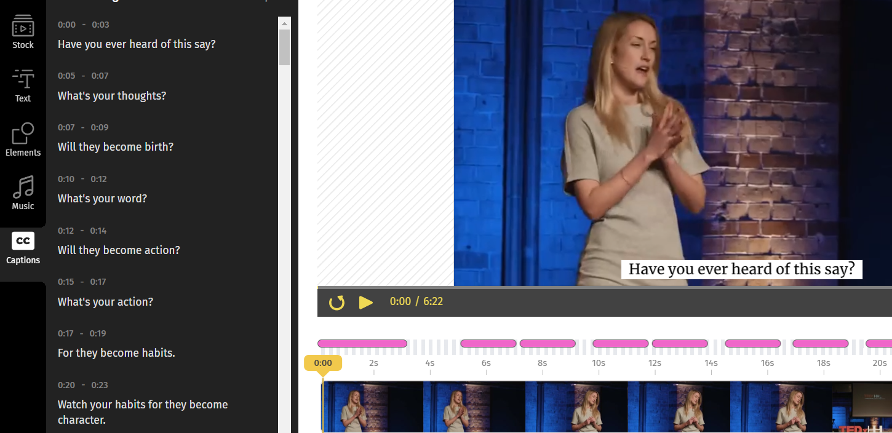
Task: Select the first pink caption segment on timeline
Action: click(x=362, y=343)
